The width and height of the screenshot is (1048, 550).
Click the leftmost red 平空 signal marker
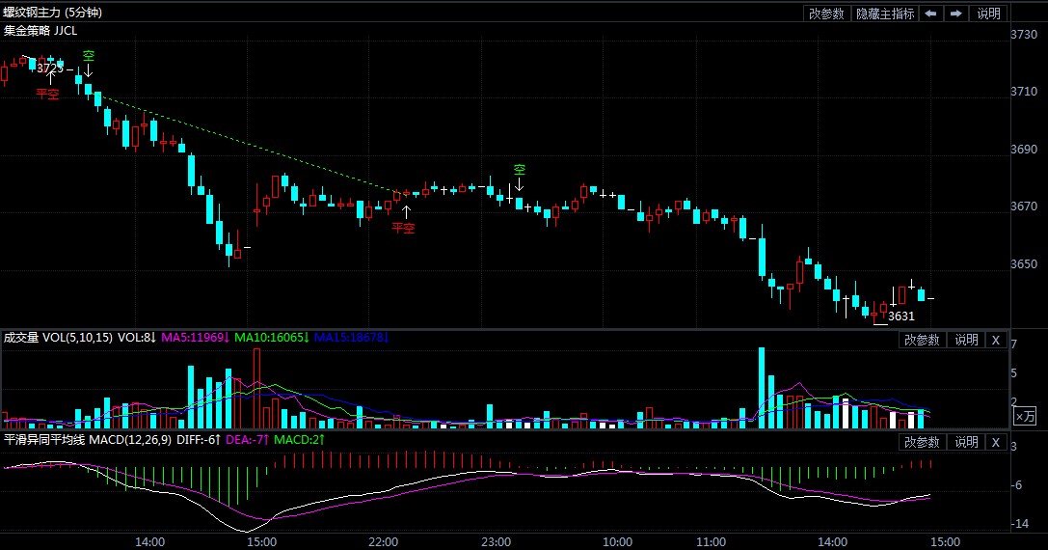47,88
